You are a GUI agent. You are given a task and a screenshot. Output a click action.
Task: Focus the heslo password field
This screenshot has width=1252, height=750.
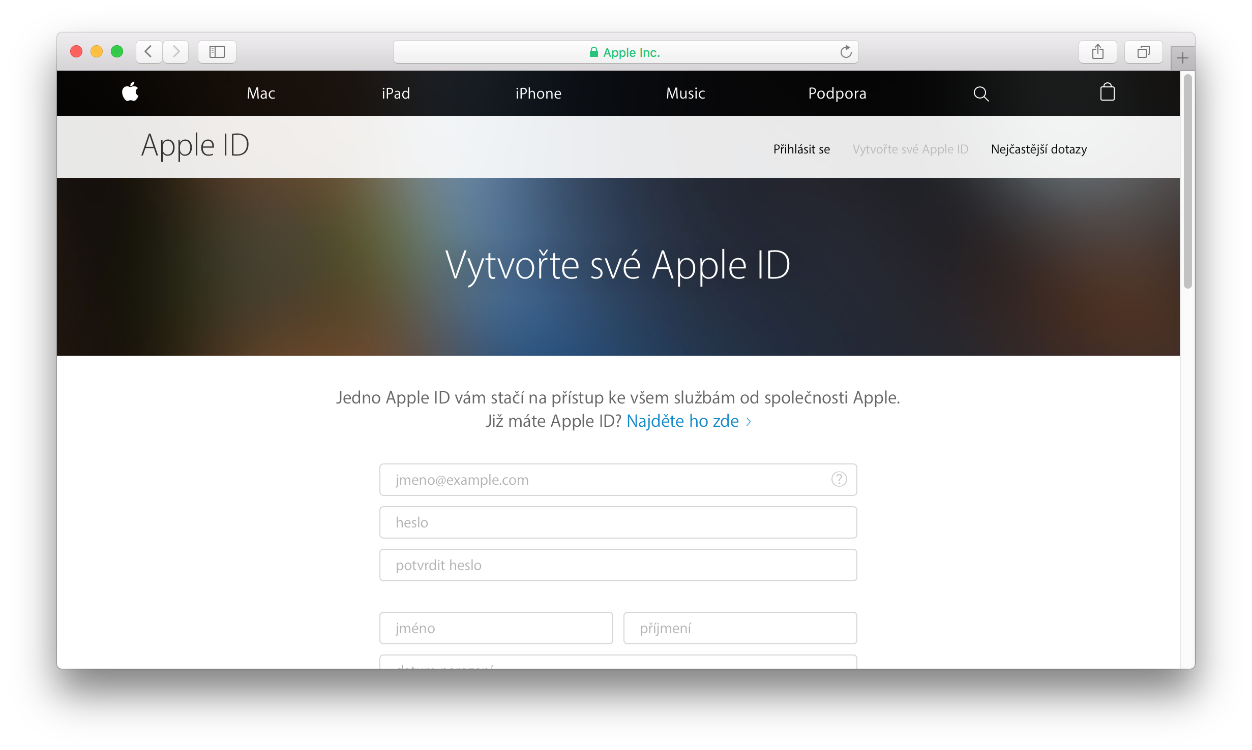pos(618,522)
